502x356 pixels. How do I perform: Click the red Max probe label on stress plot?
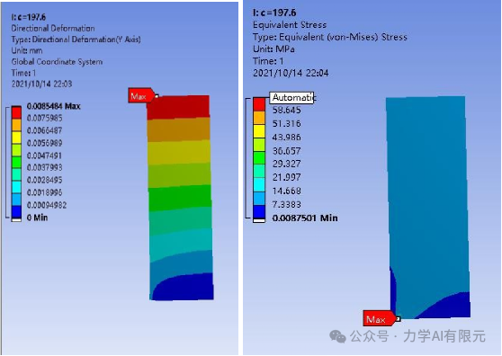pyautogui.click(x=379, y=318)
